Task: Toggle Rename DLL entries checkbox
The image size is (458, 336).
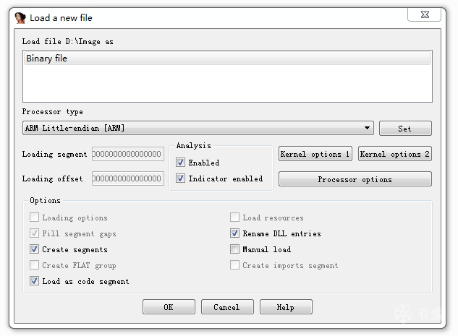Action: tap(234, 233)
